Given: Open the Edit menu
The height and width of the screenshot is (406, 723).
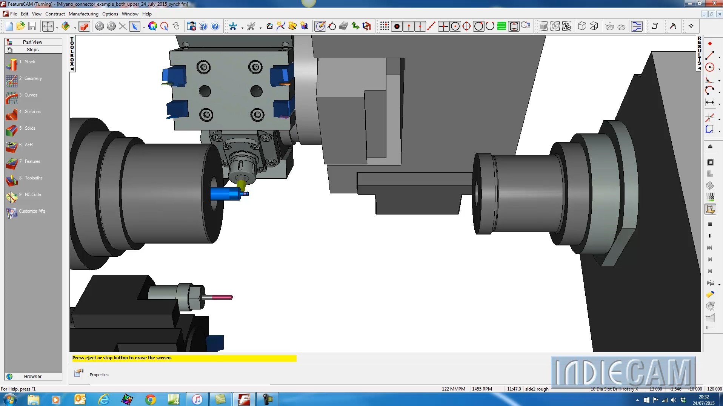Looking at the screenshot, I should pos(25,14).
